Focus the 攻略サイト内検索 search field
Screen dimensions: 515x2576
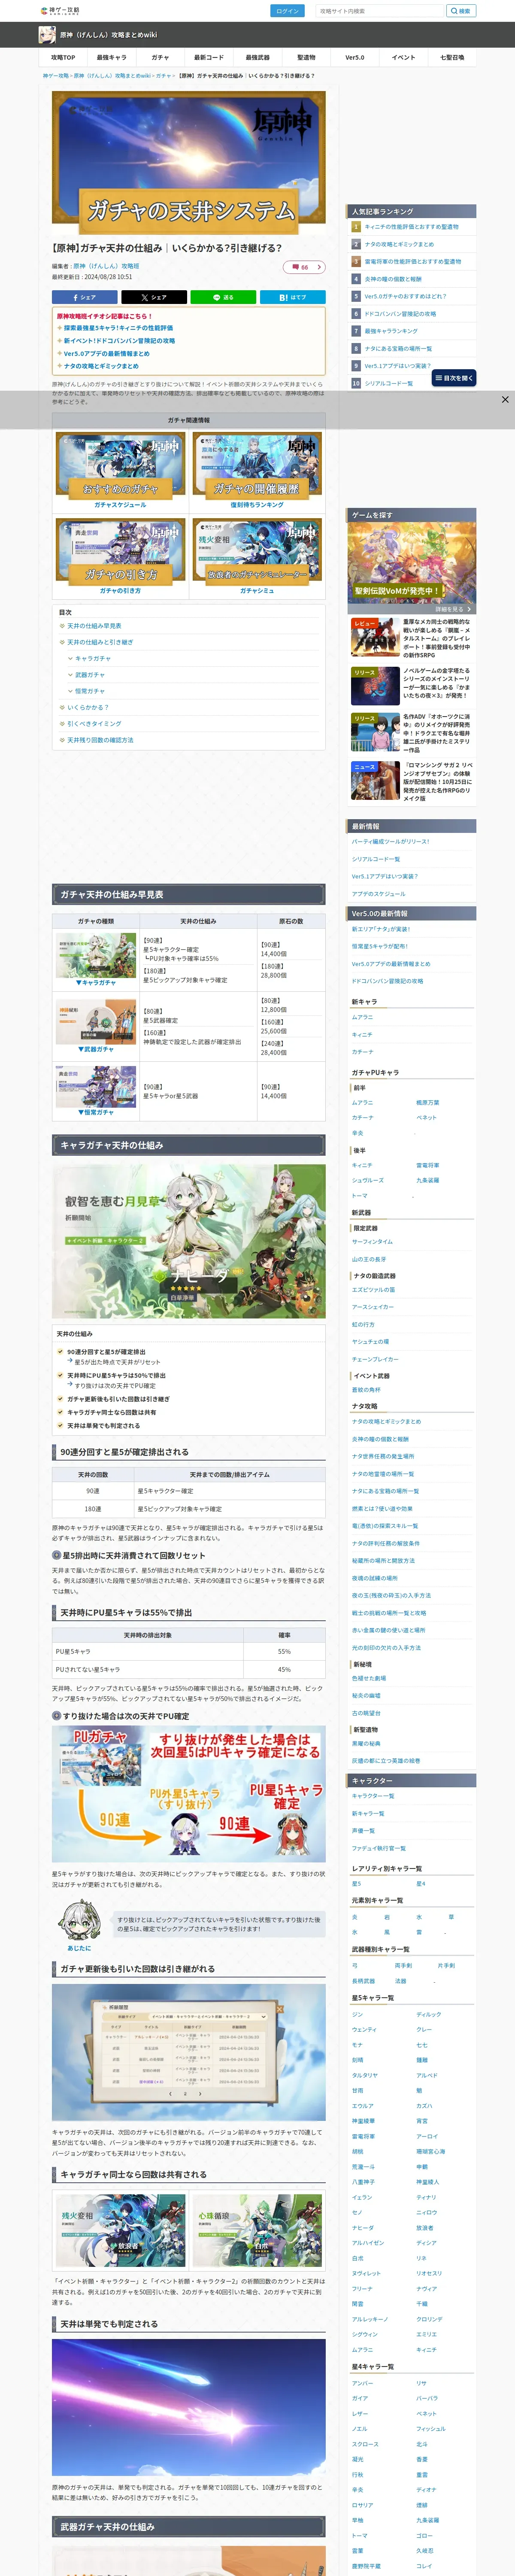point(380,11)
